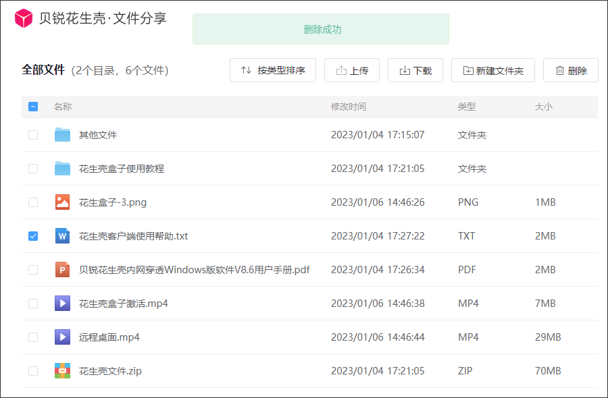
Task: Click the 花生壳盒子激活.mp4 video icon
Action: 63,304
